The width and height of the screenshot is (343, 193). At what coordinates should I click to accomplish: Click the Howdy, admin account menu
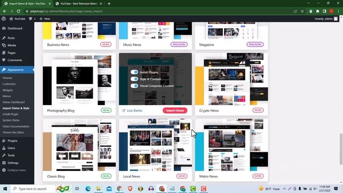click(326, 19)
